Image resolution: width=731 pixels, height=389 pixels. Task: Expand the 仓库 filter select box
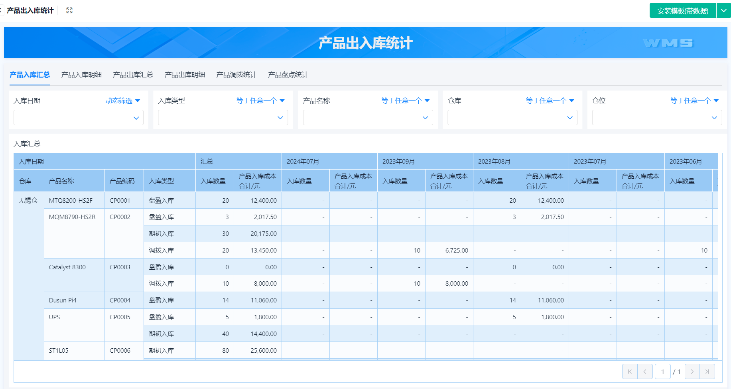(x=512, y=118)
